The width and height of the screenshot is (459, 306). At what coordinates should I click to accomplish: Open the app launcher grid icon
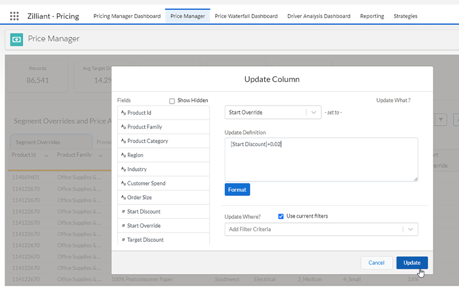click(14, 16)
